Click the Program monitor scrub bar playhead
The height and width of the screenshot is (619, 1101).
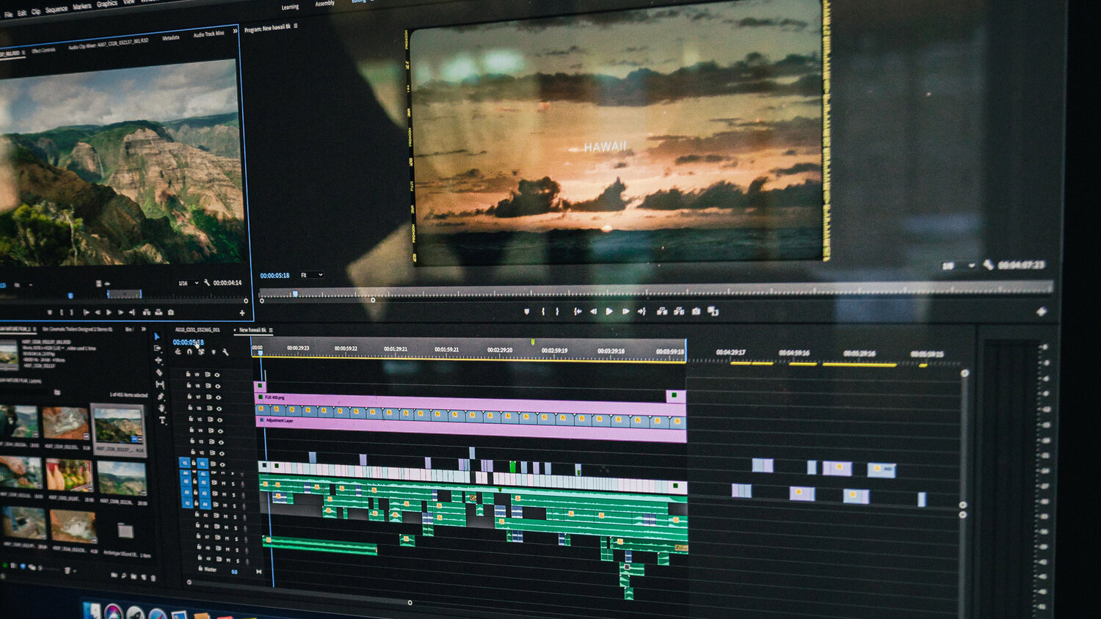[295, 293]
